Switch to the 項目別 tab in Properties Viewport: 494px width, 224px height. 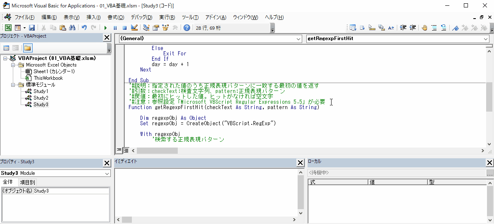[x=28, y=182]
